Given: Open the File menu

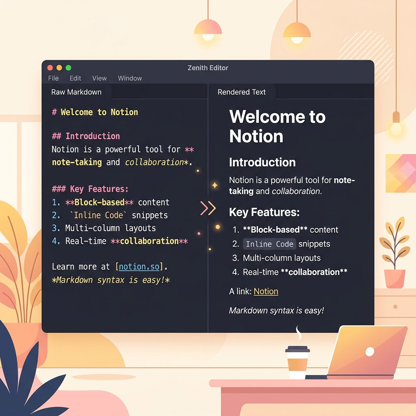Looking at the screenshot, I should tap(53, 78).
